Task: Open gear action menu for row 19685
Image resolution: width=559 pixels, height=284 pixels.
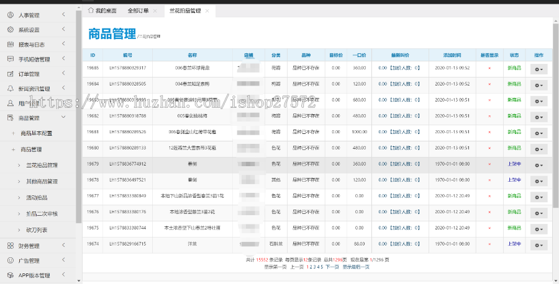Action: [x=539, y=69]
